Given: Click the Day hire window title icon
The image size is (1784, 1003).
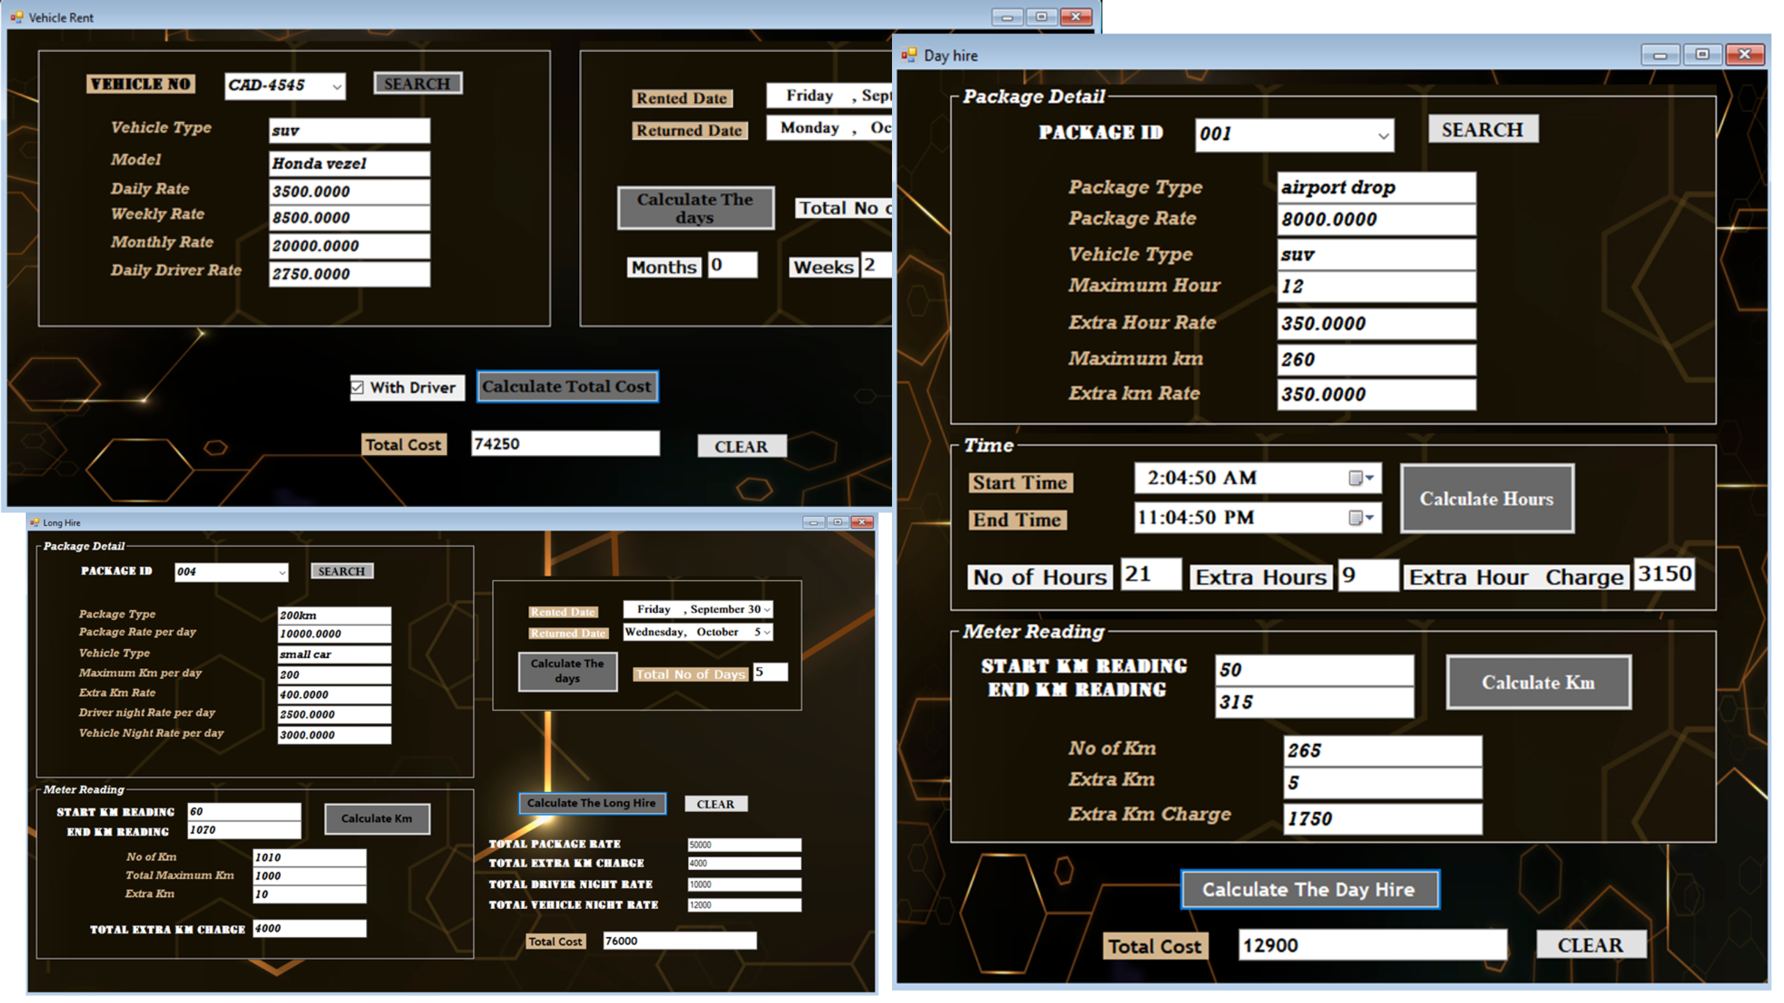Looking at the screenshot, I should 909,55.
